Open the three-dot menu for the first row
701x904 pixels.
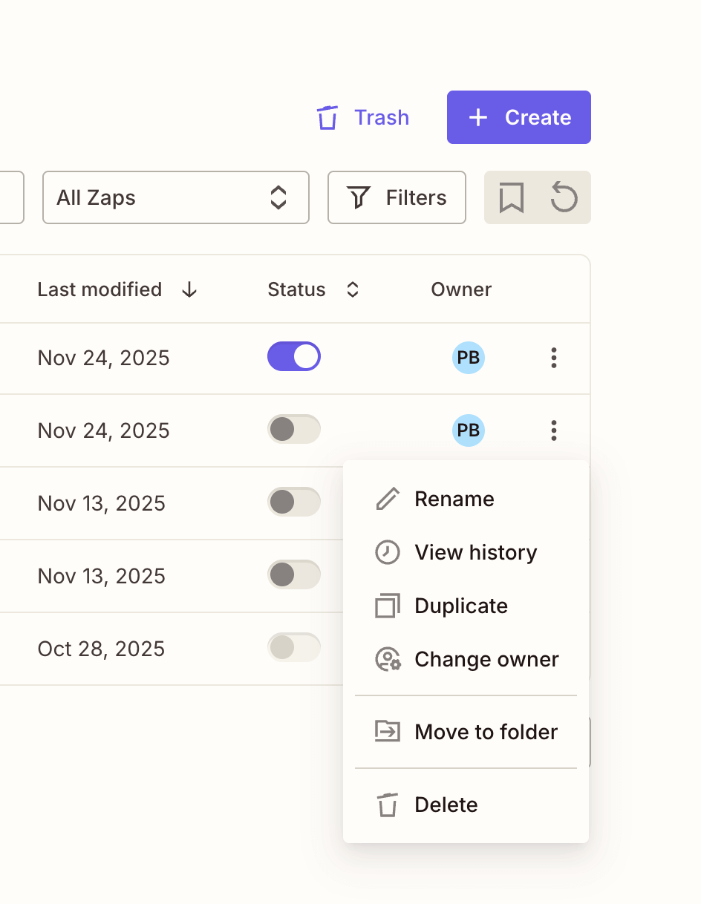coord(553,358)
